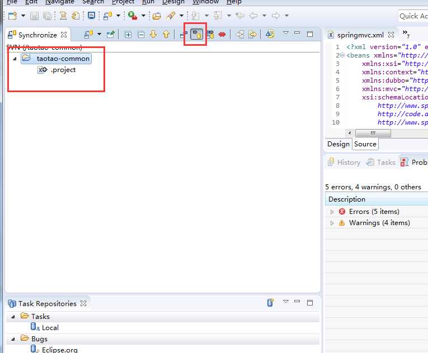Viewport: 428px width, 353px height.
Task: Open the Help menu
Action: (x=234, y=2)
